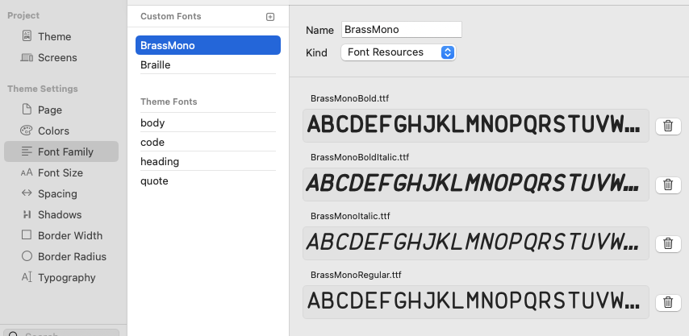This screenshot has width=689, height=336.
Task: Select Border Radius settings
Action: pyautogui.click(x=72, y=256)
